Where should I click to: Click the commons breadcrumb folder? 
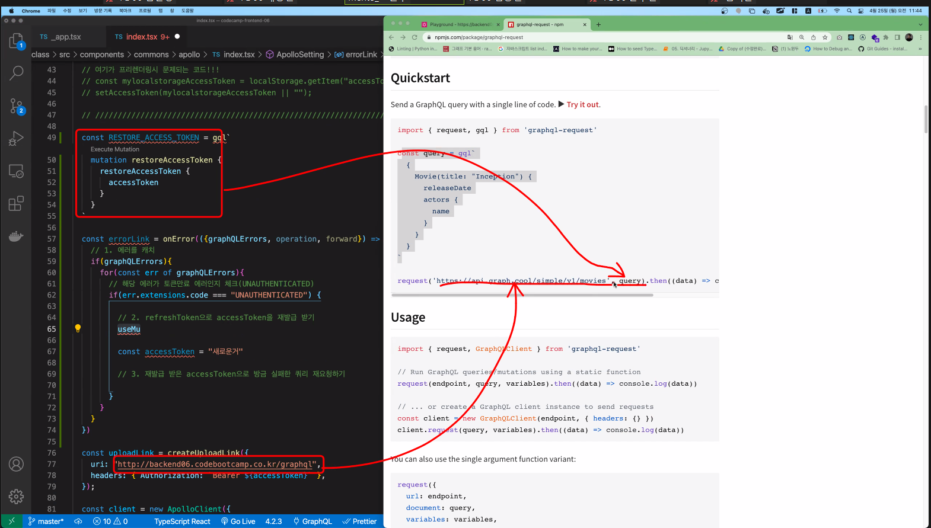click(151, 55)
